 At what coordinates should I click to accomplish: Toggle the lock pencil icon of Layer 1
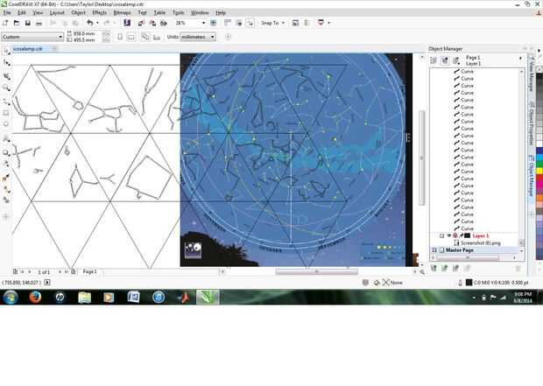[x=462, y=235]
